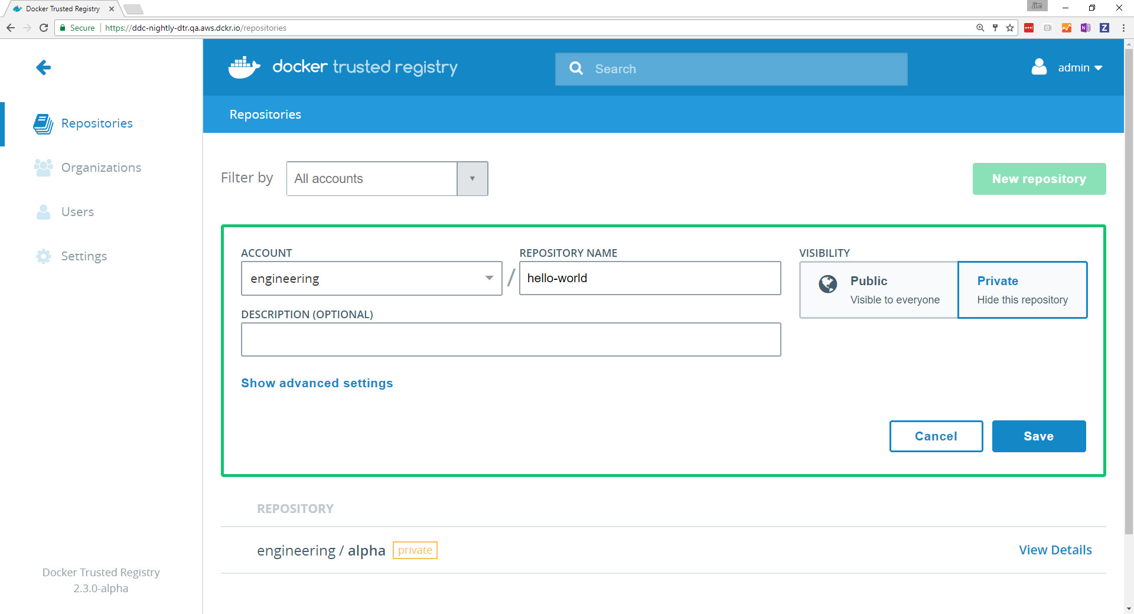Image resolution: width=1134 pixels, height=614 pixels.
Task: Click the Users person icon
Action: tap(43, 212)
